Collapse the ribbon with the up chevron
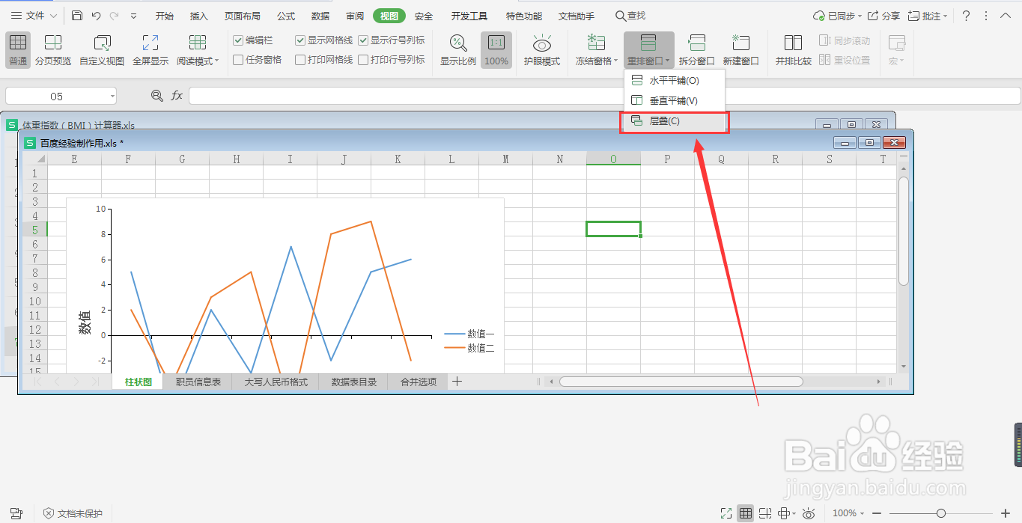 click(x=1005, y=16)
